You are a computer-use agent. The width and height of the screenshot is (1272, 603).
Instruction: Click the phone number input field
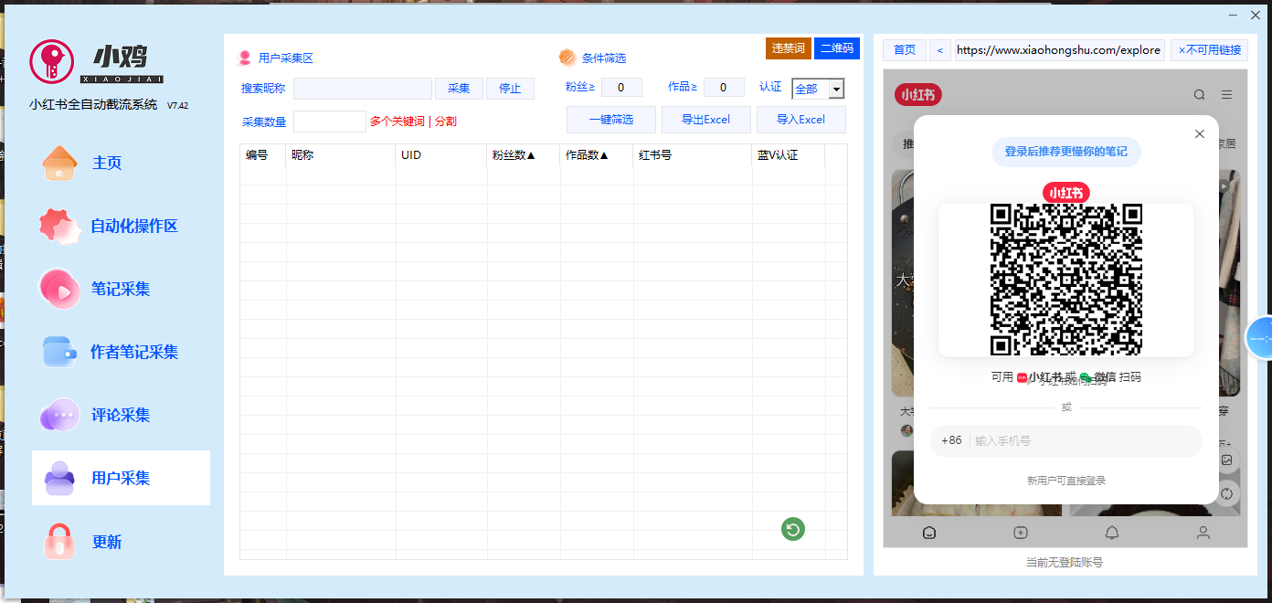pyautogui.click(x=1083, y=441)
